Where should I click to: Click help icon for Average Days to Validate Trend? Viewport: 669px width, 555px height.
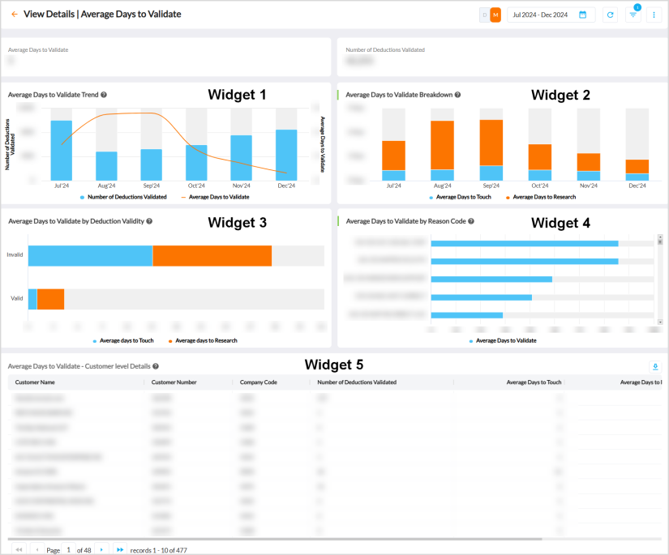point(104,95)
